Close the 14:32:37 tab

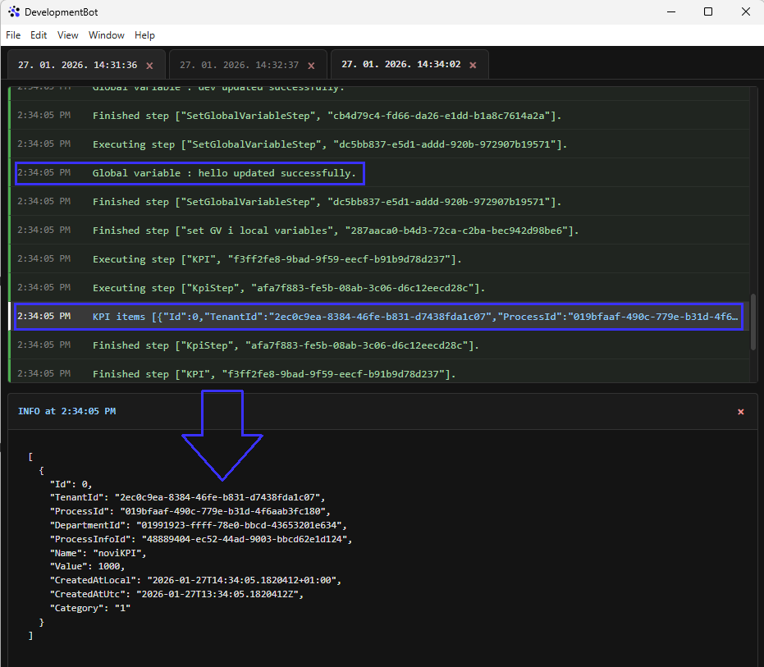(x=311, y=66)
